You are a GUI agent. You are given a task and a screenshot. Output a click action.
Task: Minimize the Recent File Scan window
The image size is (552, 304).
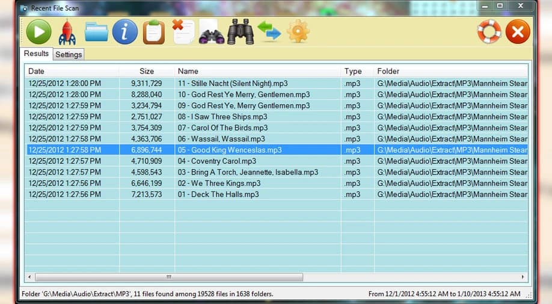pos(485,6)
